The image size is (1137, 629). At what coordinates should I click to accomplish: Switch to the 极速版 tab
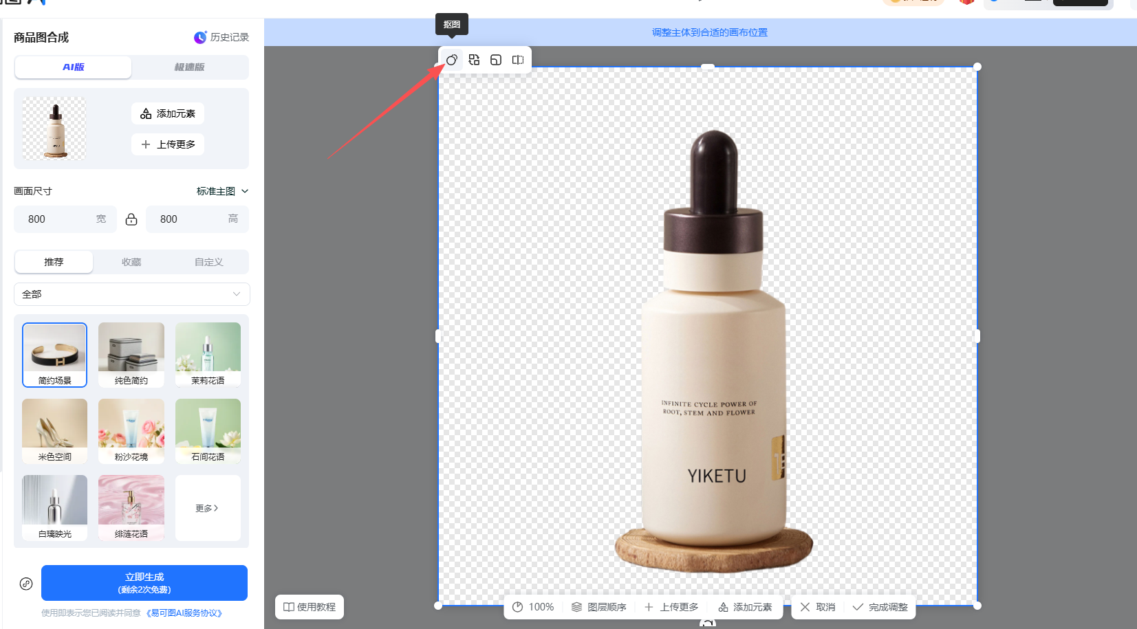click(x=189, y=67)
